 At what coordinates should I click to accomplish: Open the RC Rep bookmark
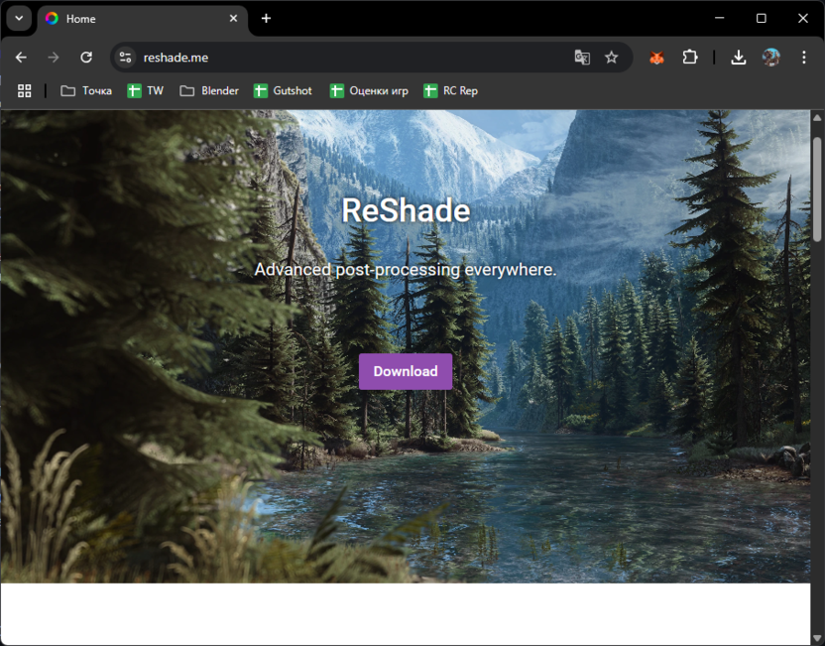451,90
